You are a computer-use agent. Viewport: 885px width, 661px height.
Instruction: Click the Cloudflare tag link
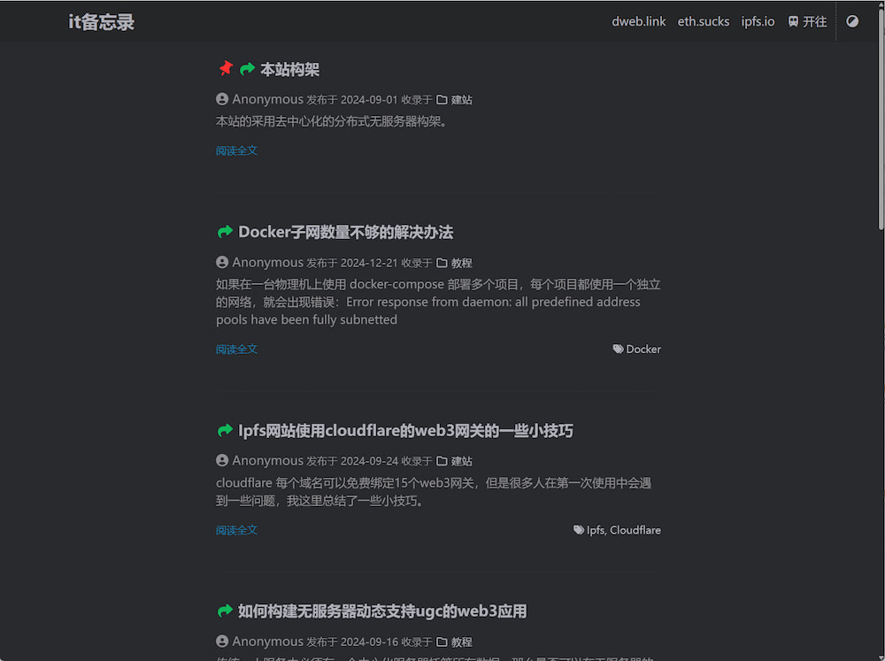point(635,529)
